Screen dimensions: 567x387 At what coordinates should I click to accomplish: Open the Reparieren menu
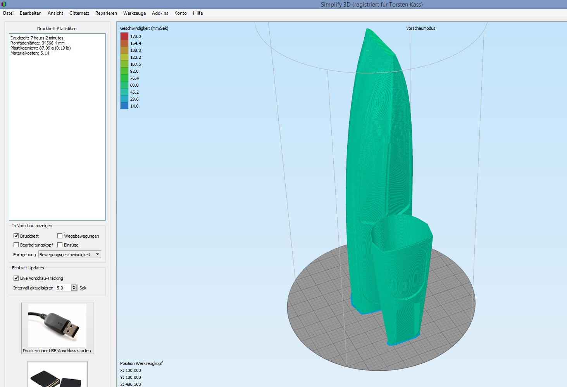pos(106,13)
